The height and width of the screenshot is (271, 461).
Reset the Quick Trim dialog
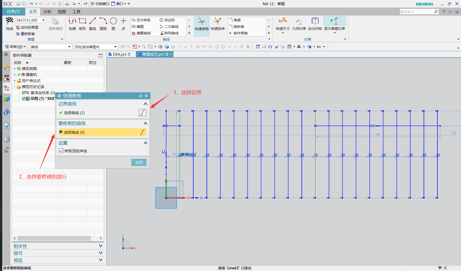coord(140,96)
